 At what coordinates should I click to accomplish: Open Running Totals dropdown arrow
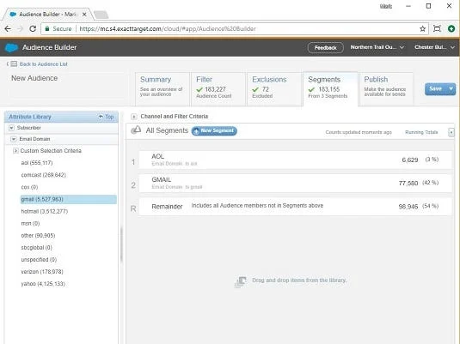(x=451, y=132)
